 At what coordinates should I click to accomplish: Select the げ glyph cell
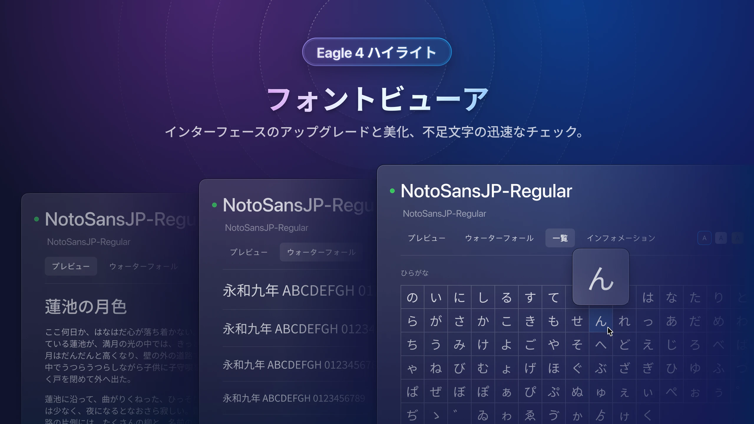click(x=530, y=368)
